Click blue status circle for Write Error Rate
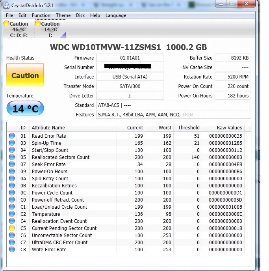 point(12,250)
